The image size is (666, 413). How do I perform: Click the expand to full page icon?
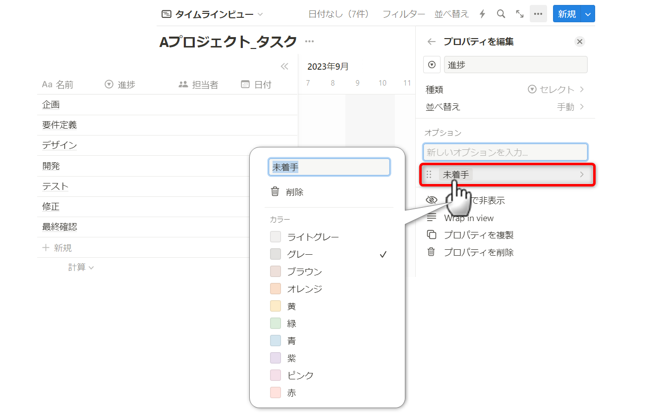pyautogui.click(x=520, y=14)
